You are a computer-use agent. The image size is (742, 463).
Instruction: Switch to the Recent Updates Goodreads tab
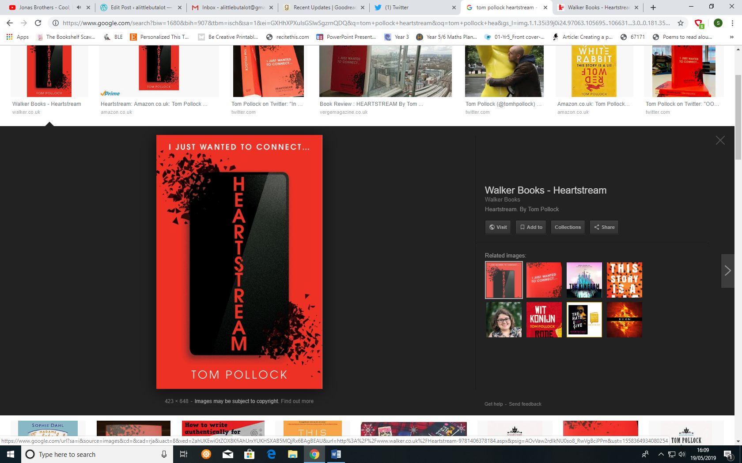point(324,7)
